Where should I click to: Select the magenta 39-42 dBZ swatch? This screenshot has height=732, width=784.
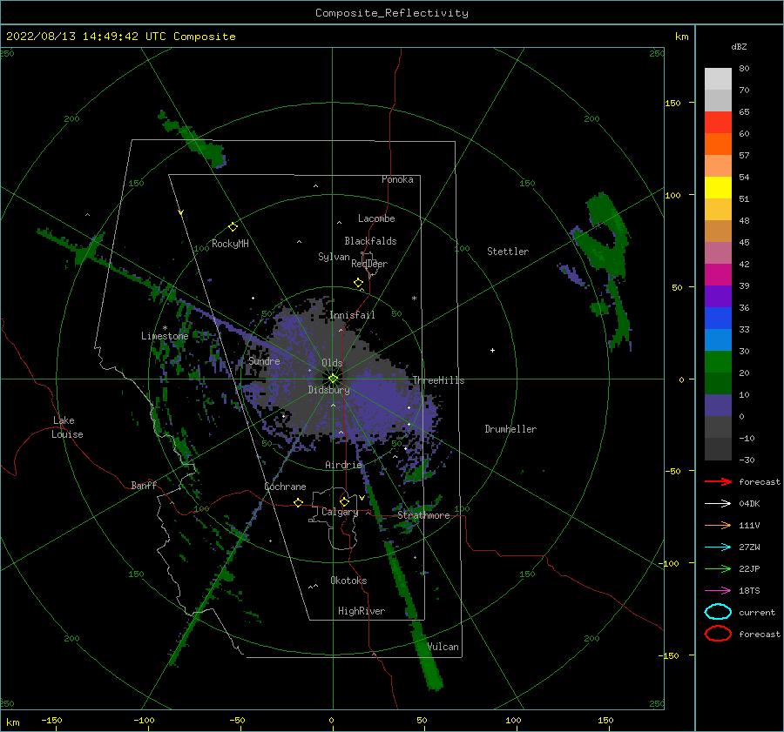(x=718, y=275)
